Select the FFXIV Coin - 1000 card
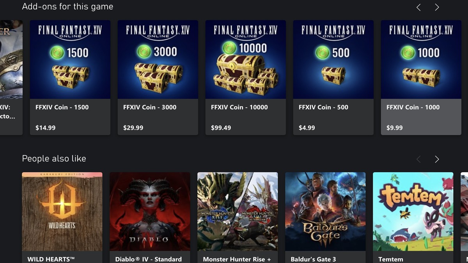468x263 pixels. click(x=421, y=78)
